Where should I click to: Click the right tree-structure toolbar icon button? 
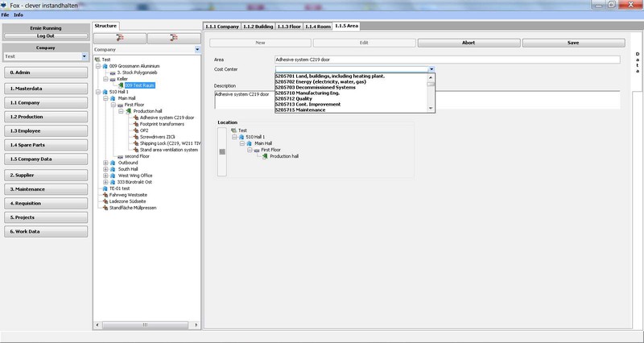(x=171, y=38)
